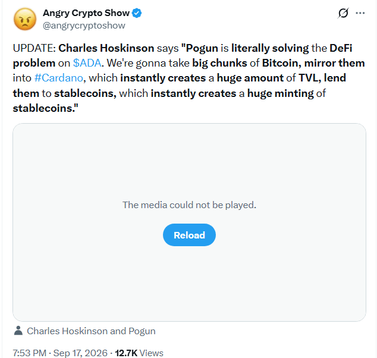Click the bold 'Bitcoin, mirror them' phrase

point(313,63)
